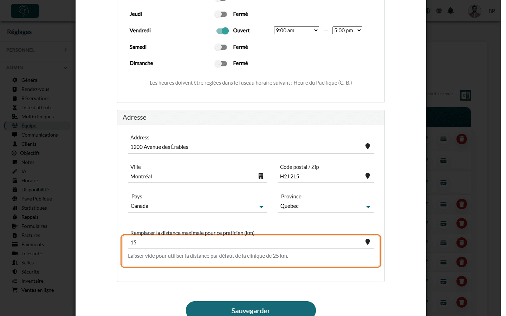This screenshot has height=316, width=506.
Task: Click the Code postal field H2J 2L5
Action: pyautogui.click(x=326, y=176)
